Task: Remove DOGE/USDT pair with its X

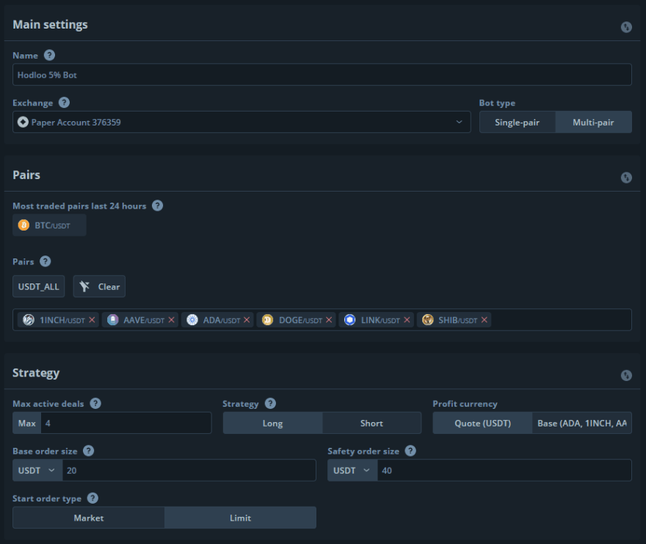Action: click(x=329, y=320)
